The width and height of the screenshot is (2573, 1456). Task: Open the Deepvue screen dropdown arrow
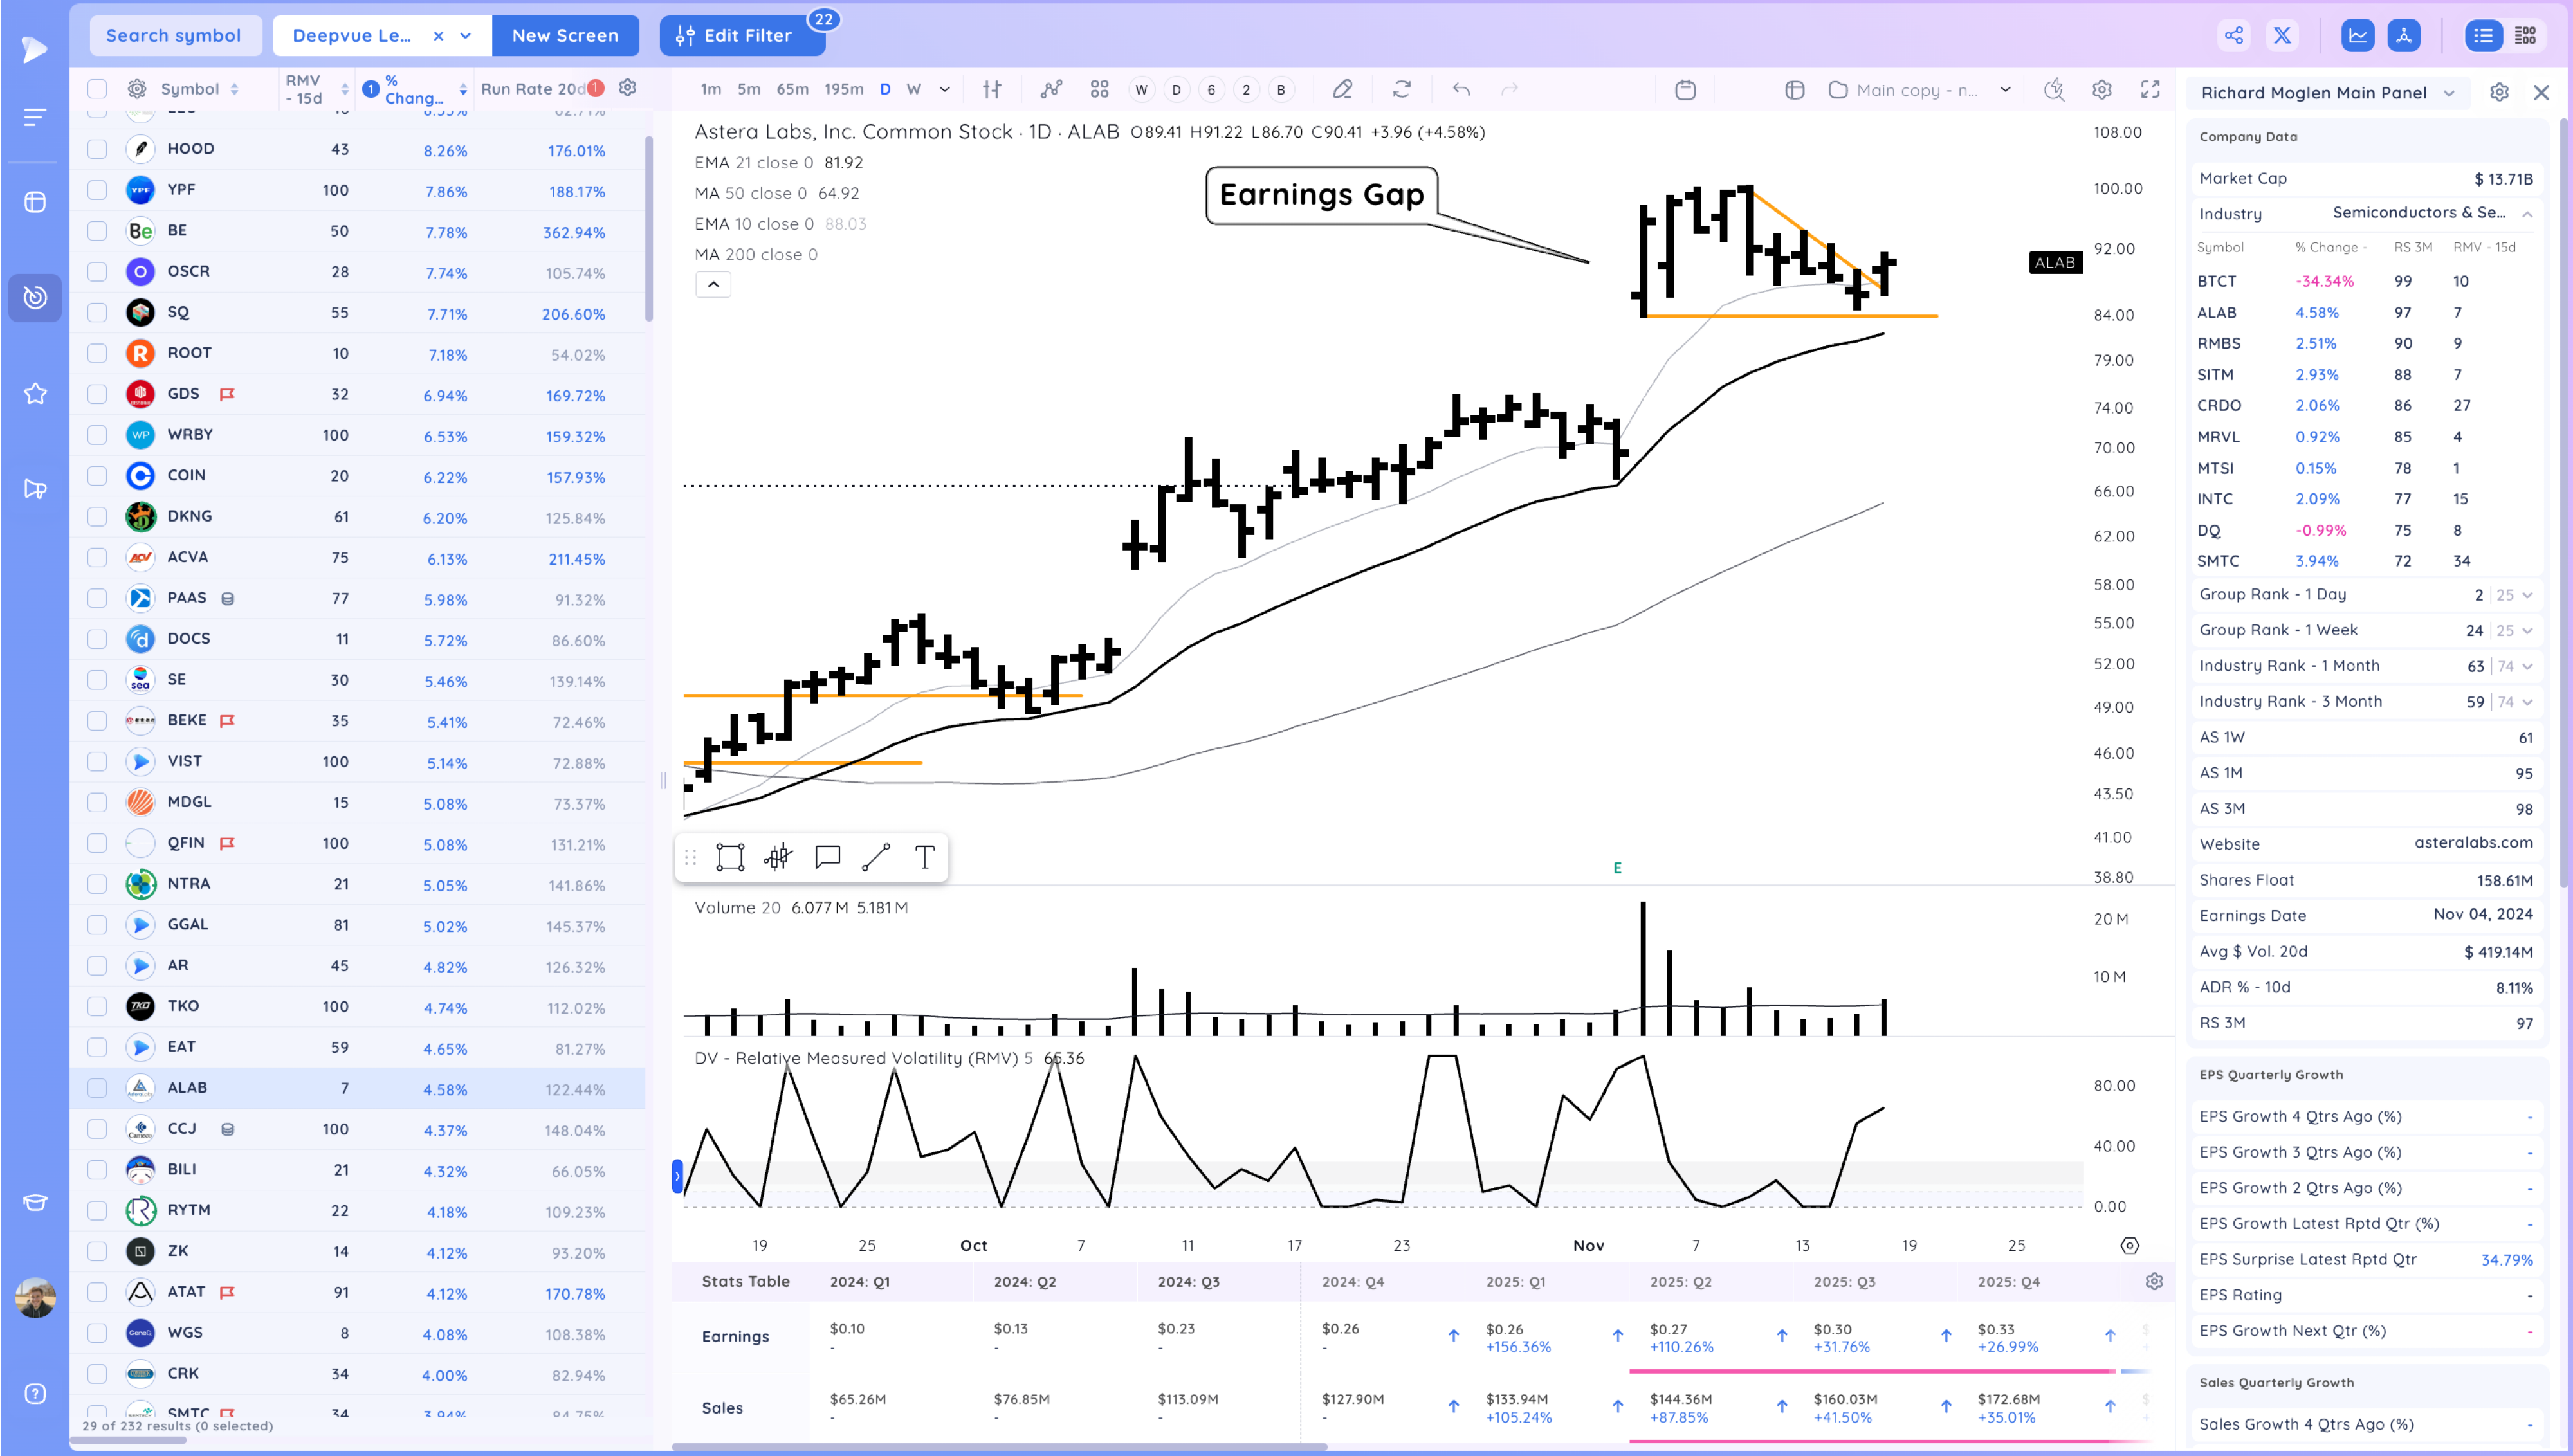466,36
